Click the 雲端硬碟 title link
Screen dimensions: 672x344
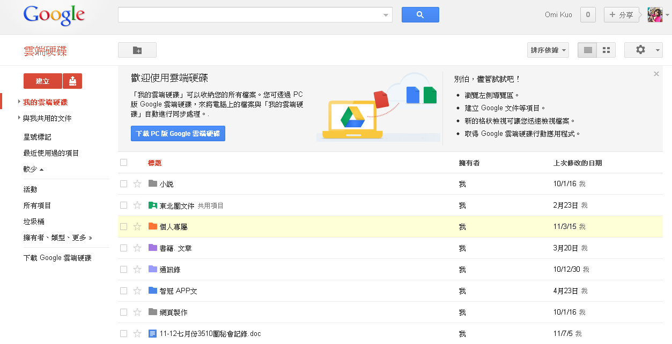point(46,51)
